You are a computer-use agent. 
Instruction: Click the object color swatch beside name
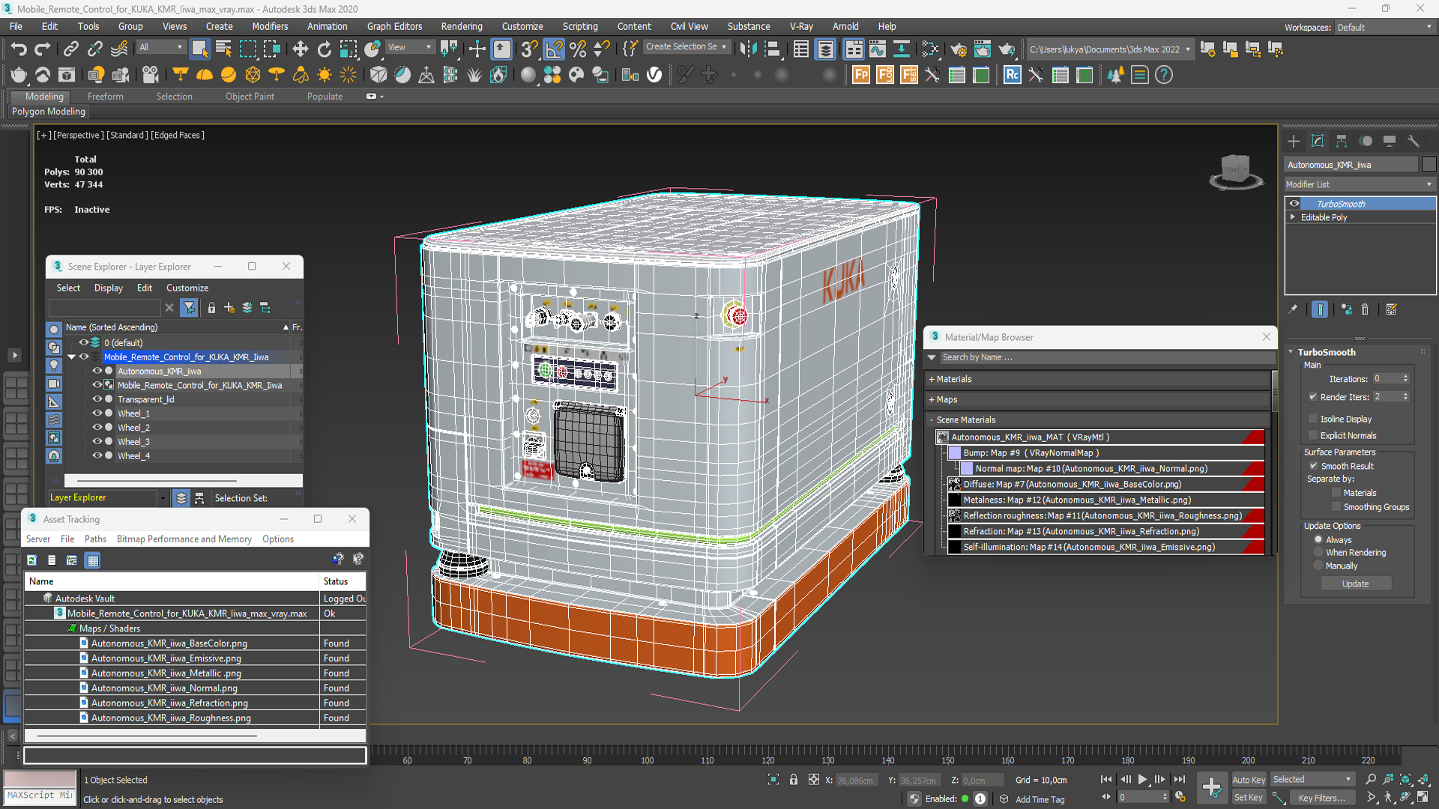click(1429, 165)
